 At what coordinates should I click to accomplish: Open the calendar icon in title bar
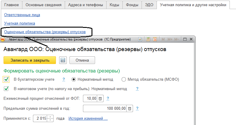pos(155,39)
